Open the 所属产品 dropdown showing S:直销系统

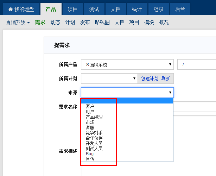tap(127, 64)
